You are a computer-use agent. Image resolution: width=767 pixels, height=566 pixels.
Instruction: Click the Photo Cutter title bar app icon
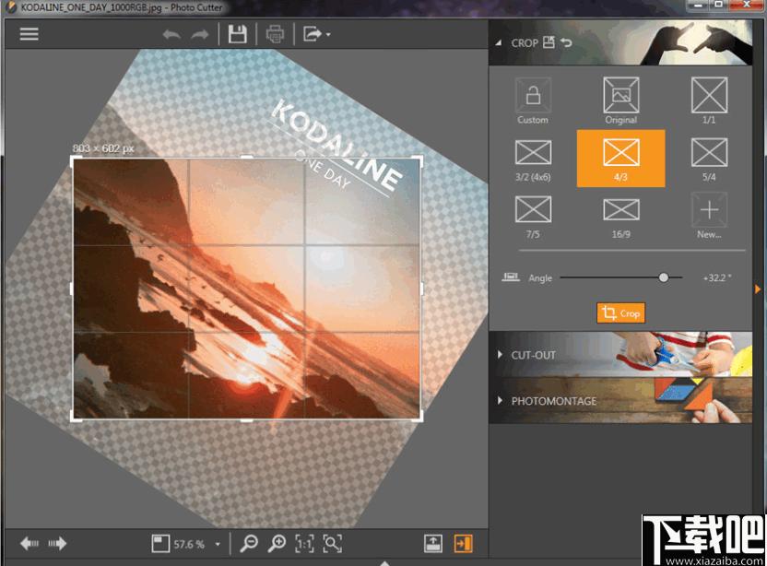click(x=10, y=7)
